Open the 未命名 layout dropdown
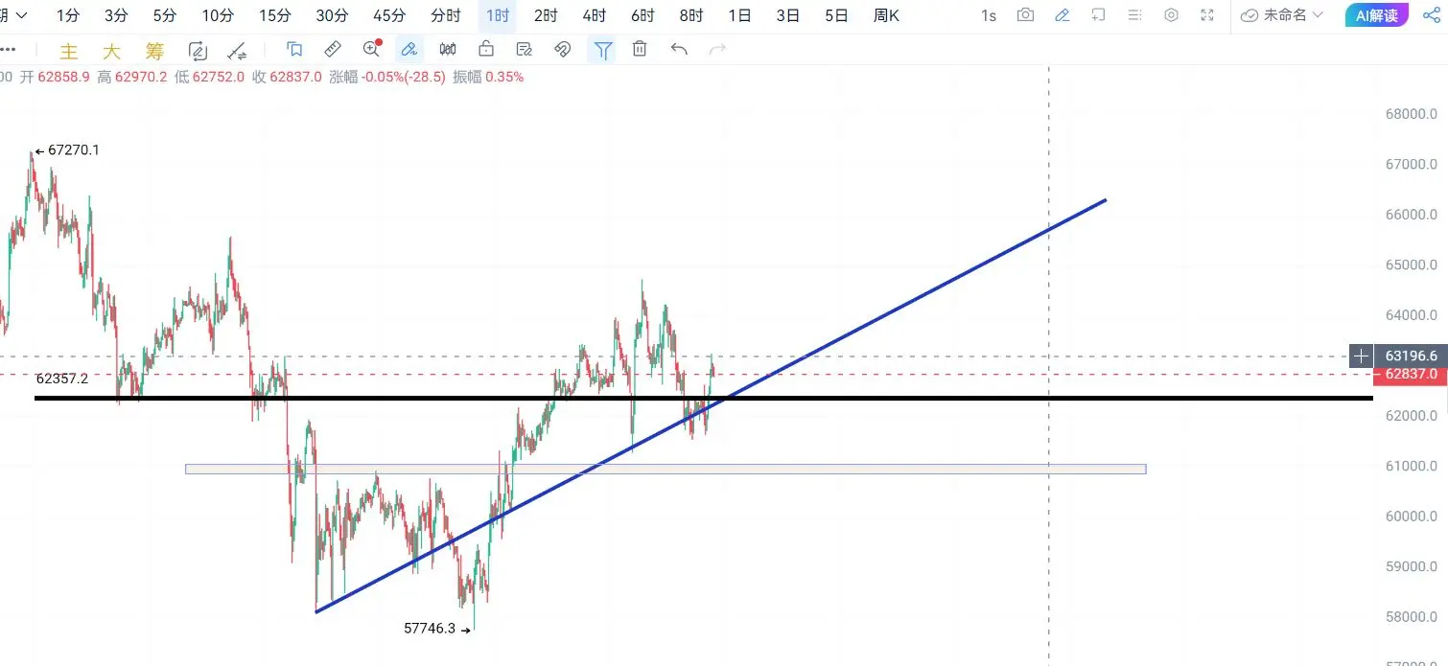The width and height of the screenshot is (1448, 666). coord(1282,15)
